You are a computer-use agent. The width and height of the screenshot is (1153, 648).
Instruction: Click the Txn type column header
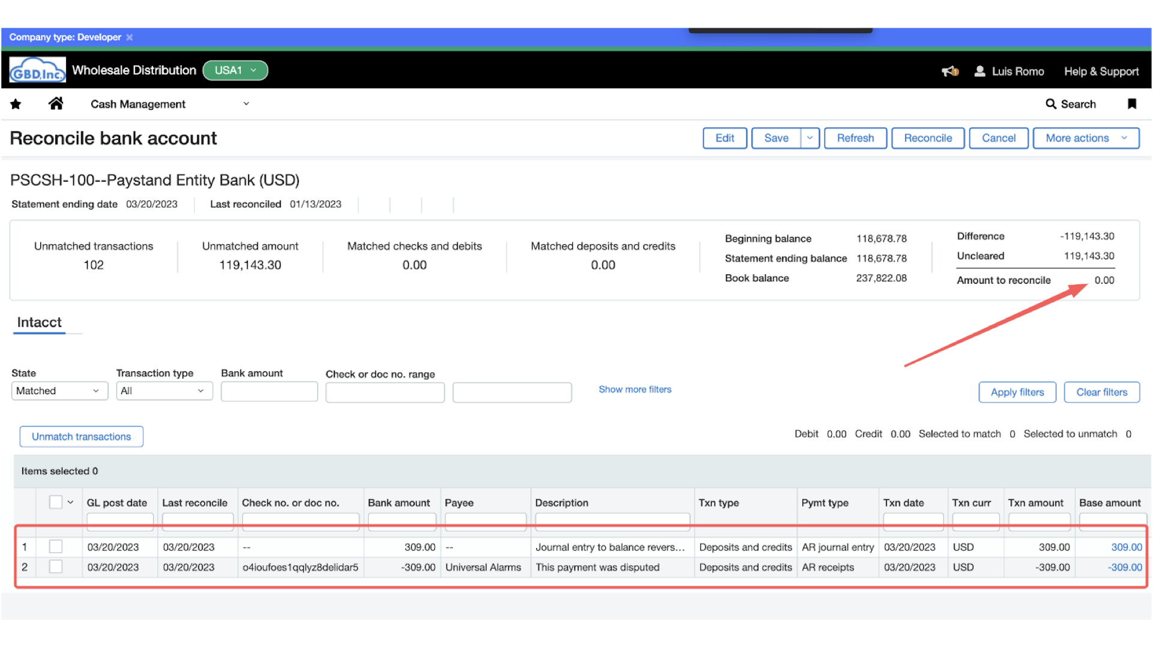[x=718, y=503]
